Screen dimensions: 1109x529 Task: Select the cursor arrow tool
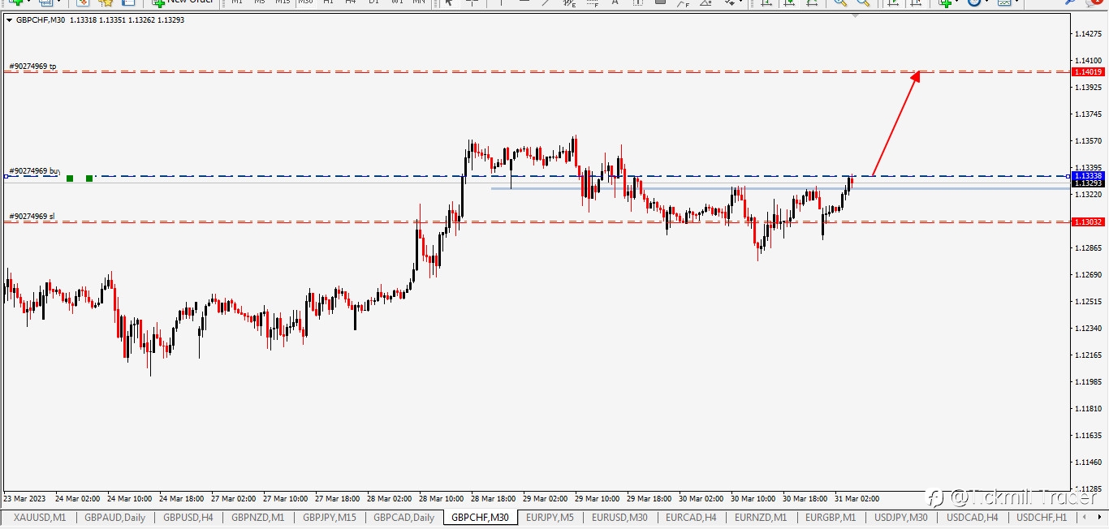pos(448,2)
